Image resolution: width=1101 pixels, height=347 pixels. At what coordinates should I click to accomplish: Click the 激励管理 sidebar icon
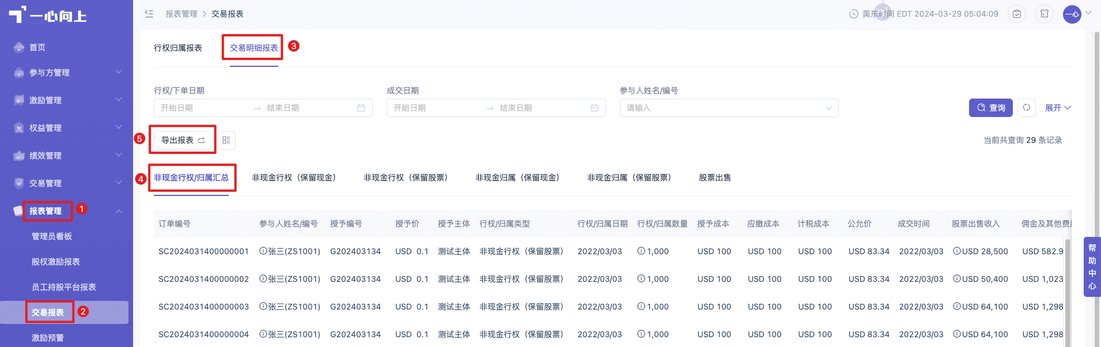tap(19, 100)
